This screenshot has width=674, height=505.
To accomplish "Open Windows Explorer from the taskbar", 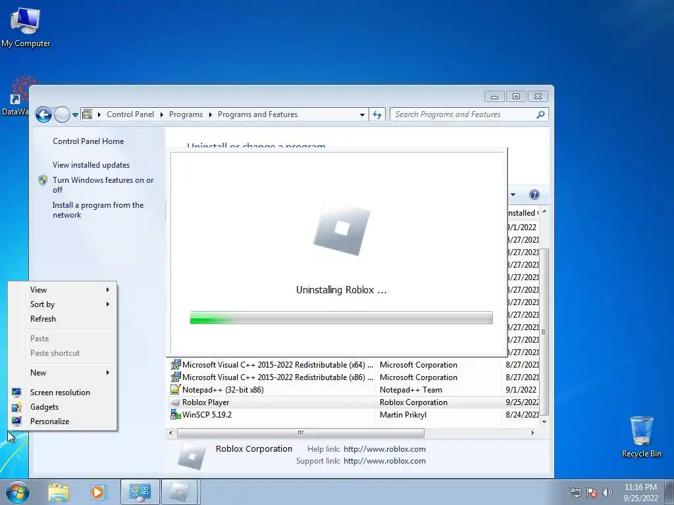I will point(59,492).
